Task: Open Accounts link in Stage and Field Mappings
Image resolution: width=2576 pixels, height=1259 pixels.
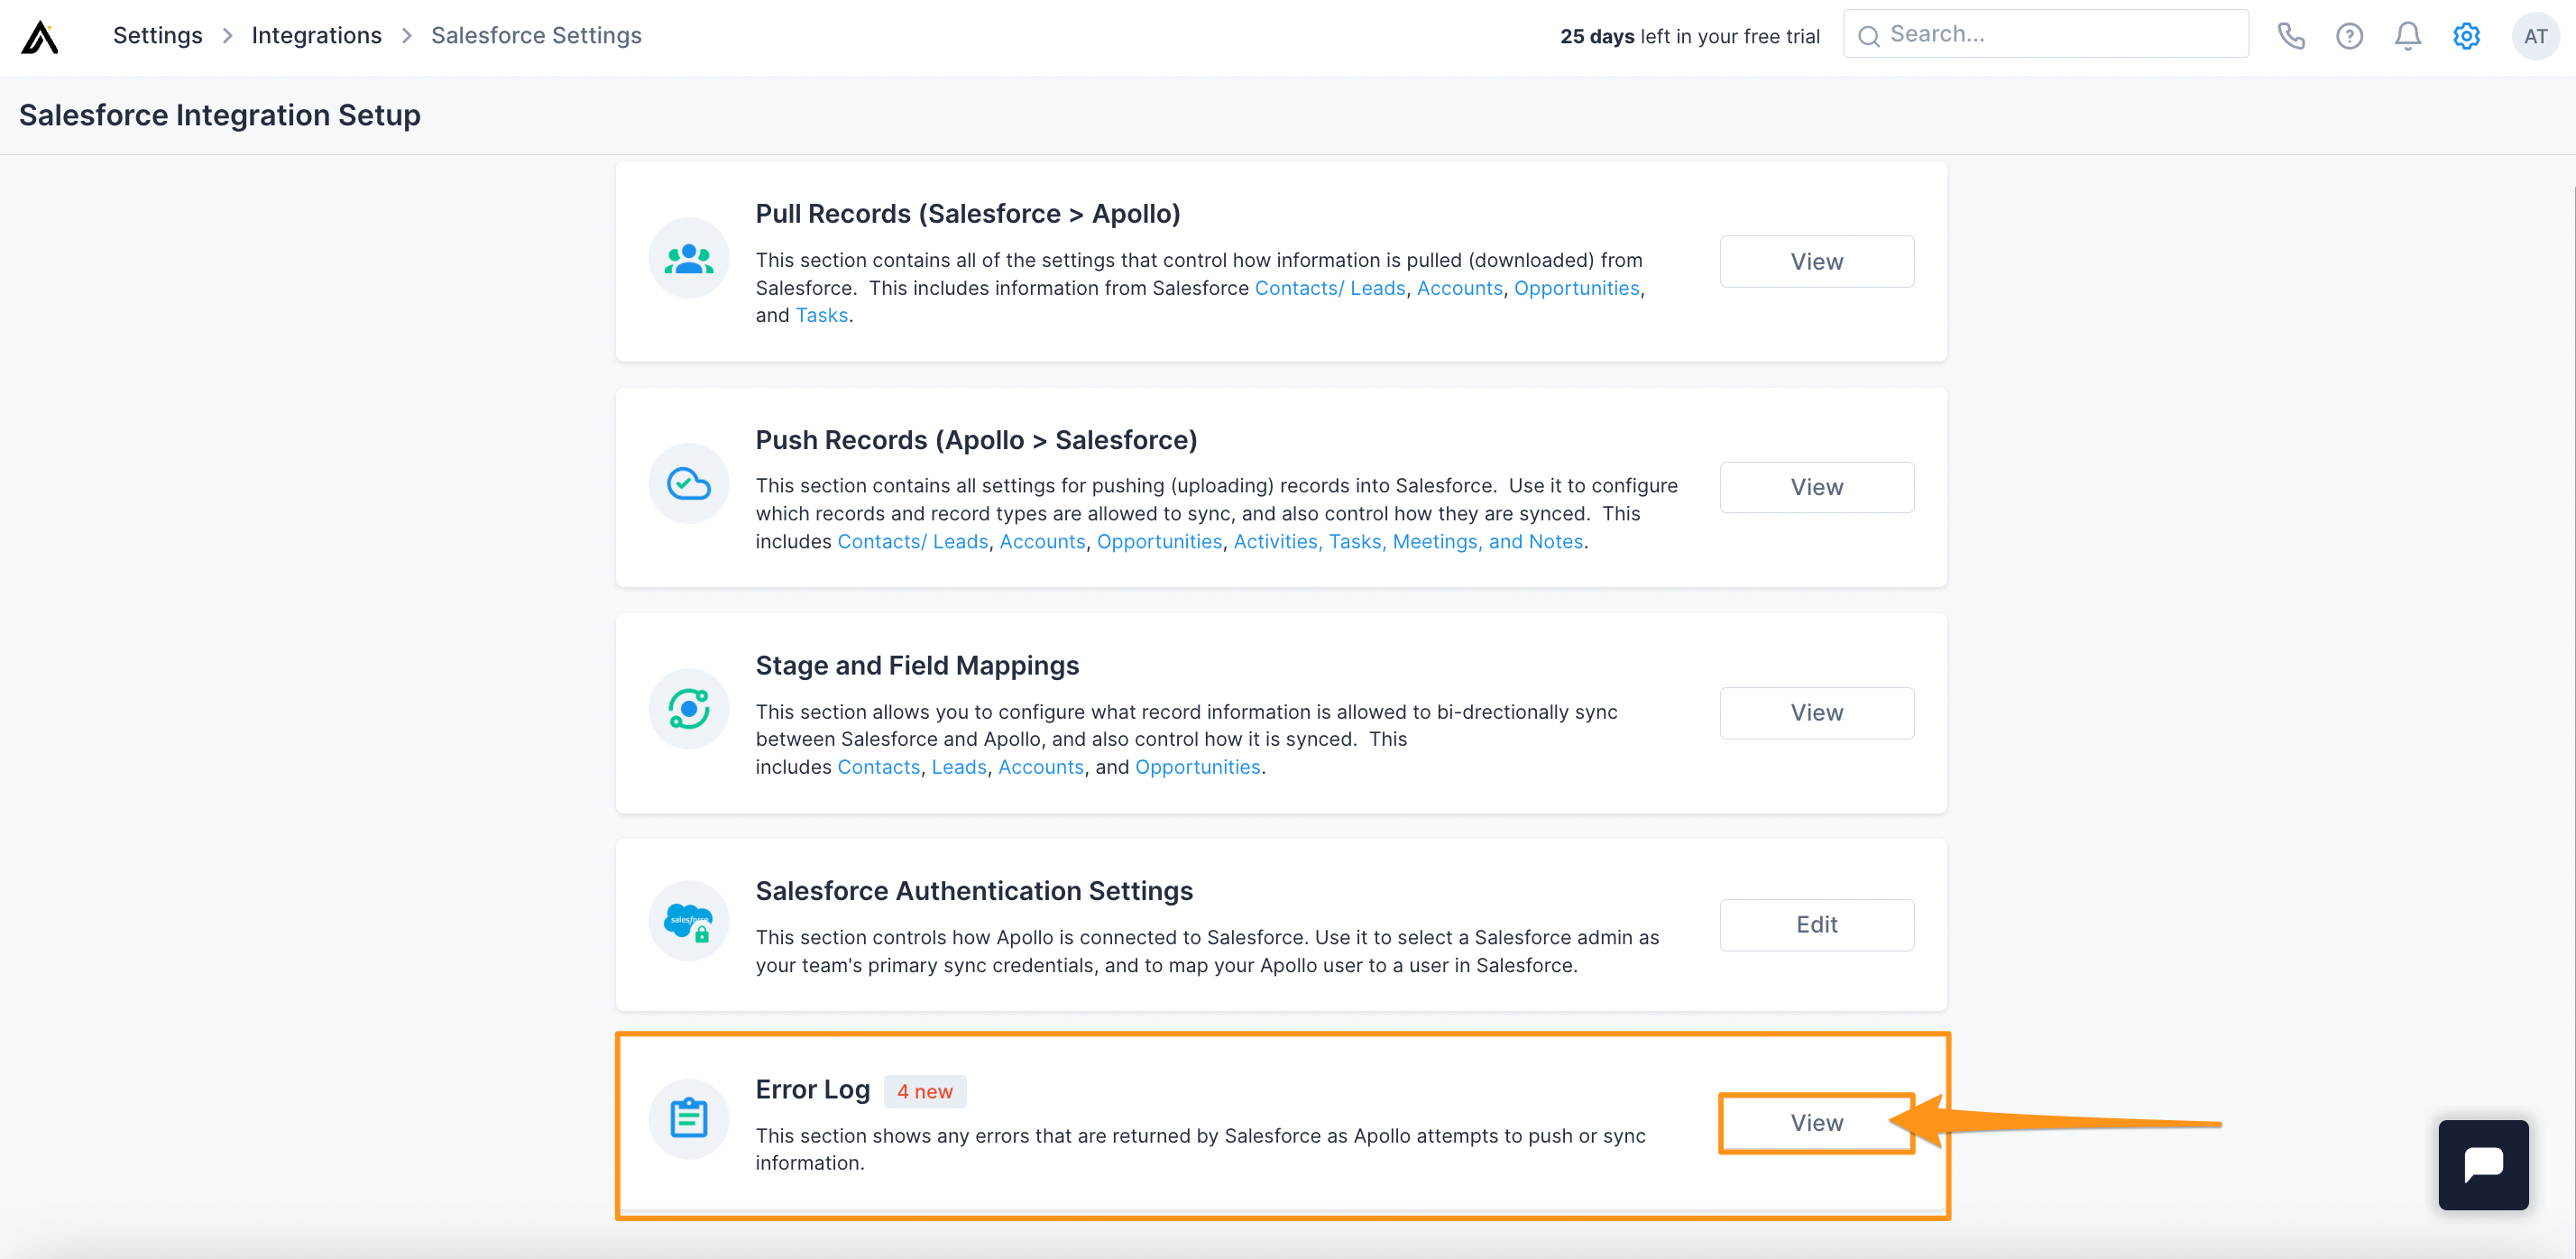Action: pos(1041,767)
